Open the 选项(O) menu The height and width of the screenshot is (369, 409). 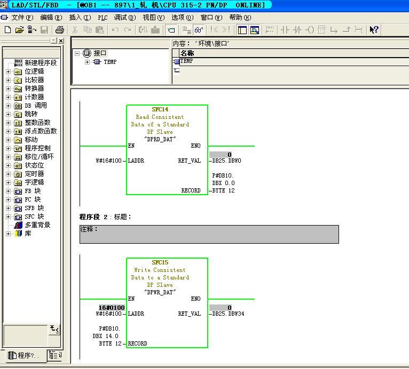182,18
